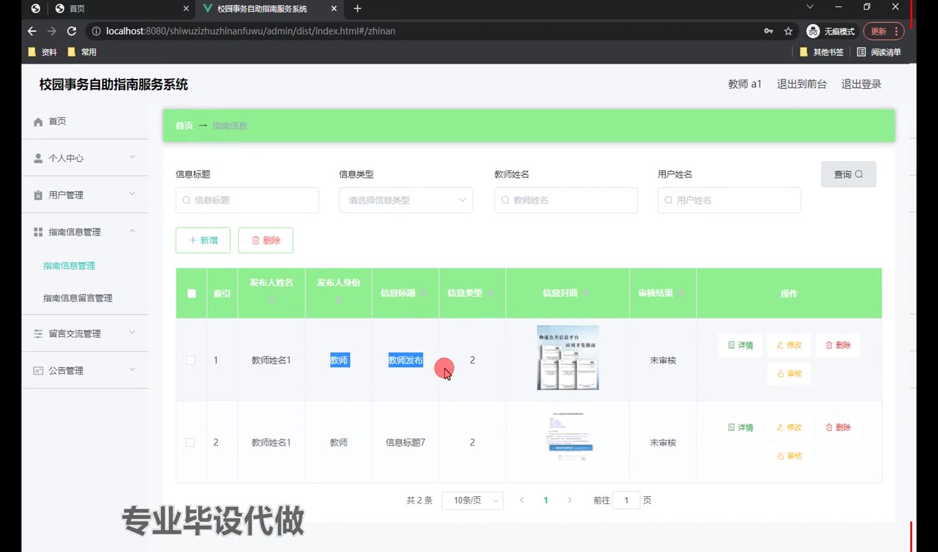This screenshot has width=938, height=552.
Task: Bookmark page with the star icon
Action: tap(788, 31)
